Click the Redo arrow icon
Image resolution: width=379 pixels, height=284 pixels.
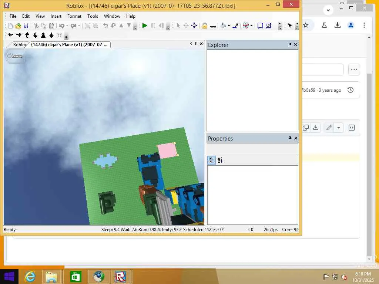click(x=74, y=26)
